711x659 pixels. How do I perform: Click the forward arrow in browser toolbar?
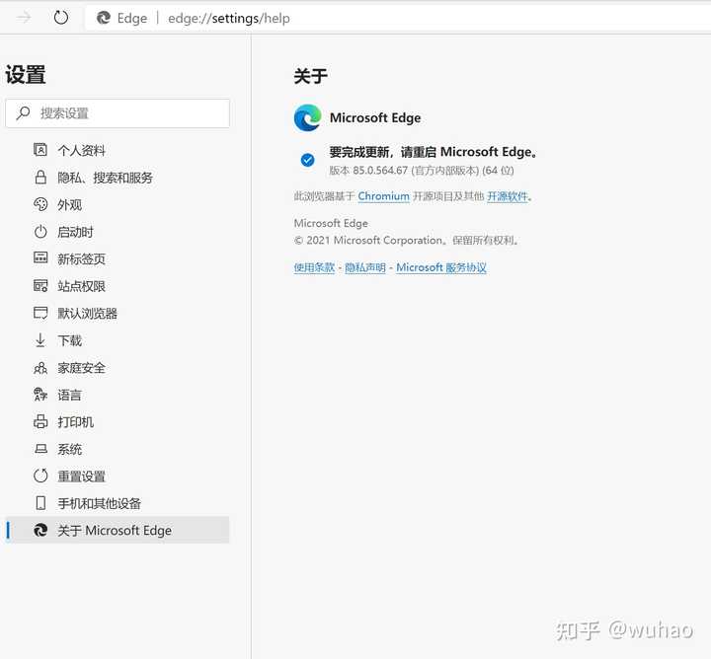tap(24, 18)
